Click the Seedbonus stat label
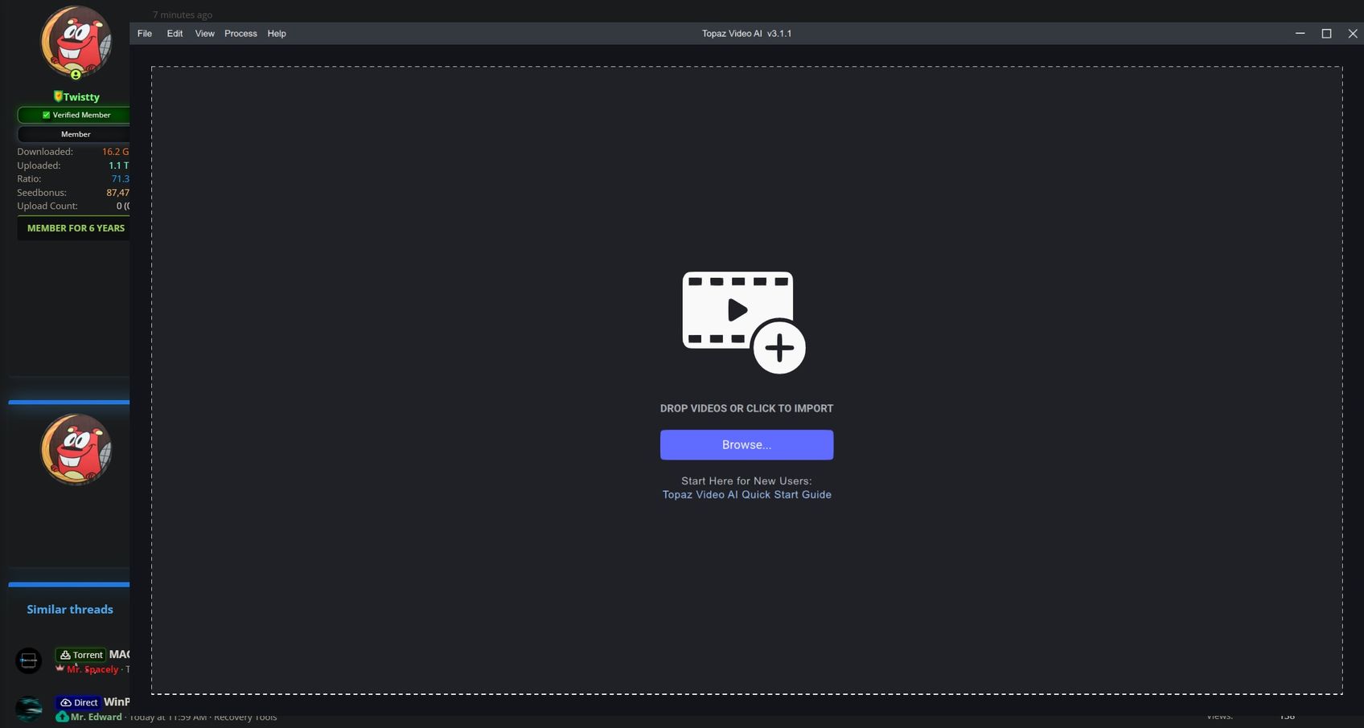 tap(42, 193)
